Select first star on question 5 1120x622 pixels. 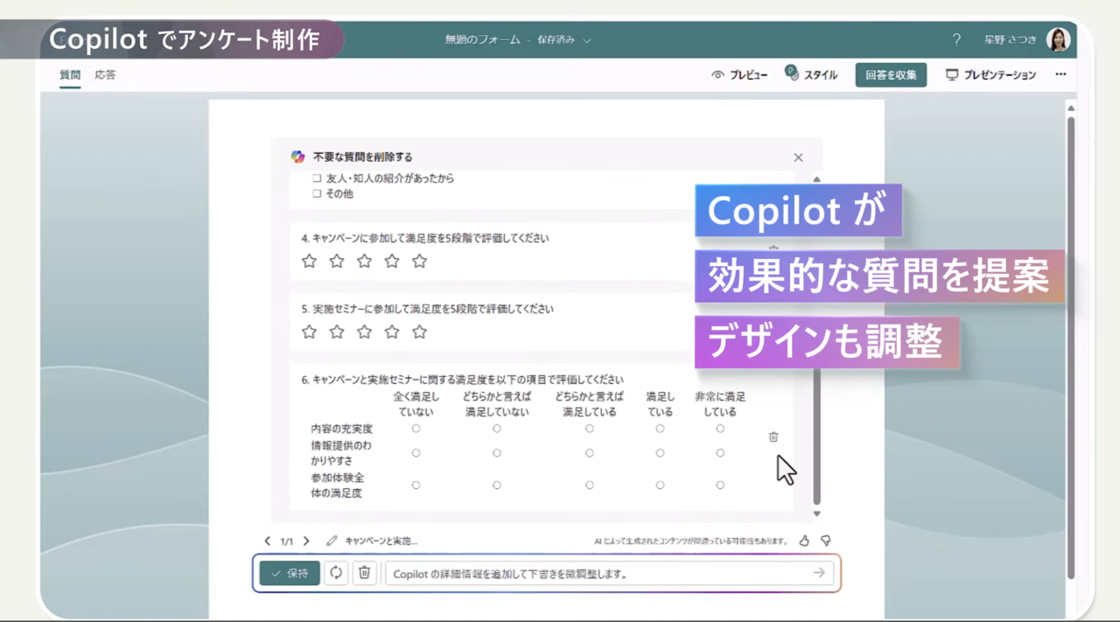point(309,332)
